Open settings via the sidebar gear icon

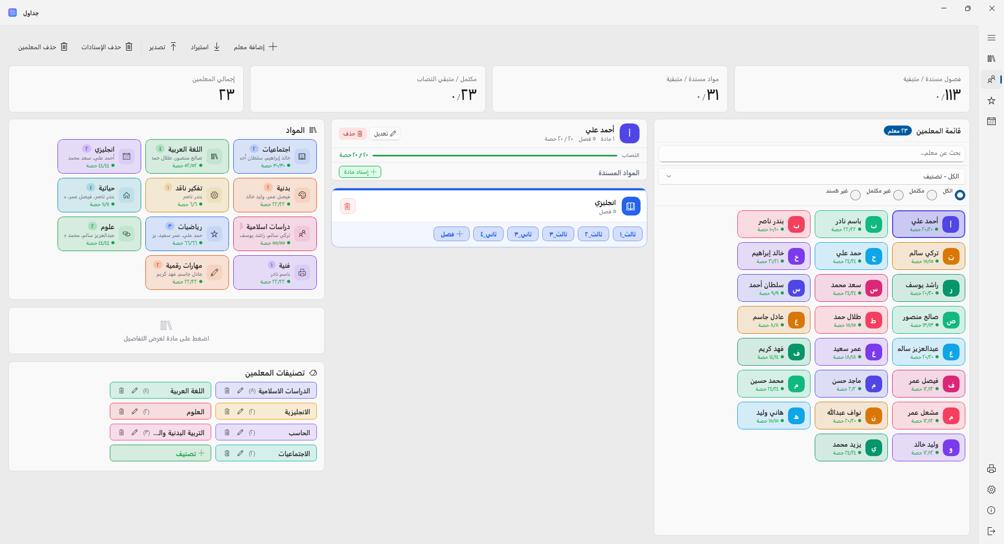click(x=991, y=490)
